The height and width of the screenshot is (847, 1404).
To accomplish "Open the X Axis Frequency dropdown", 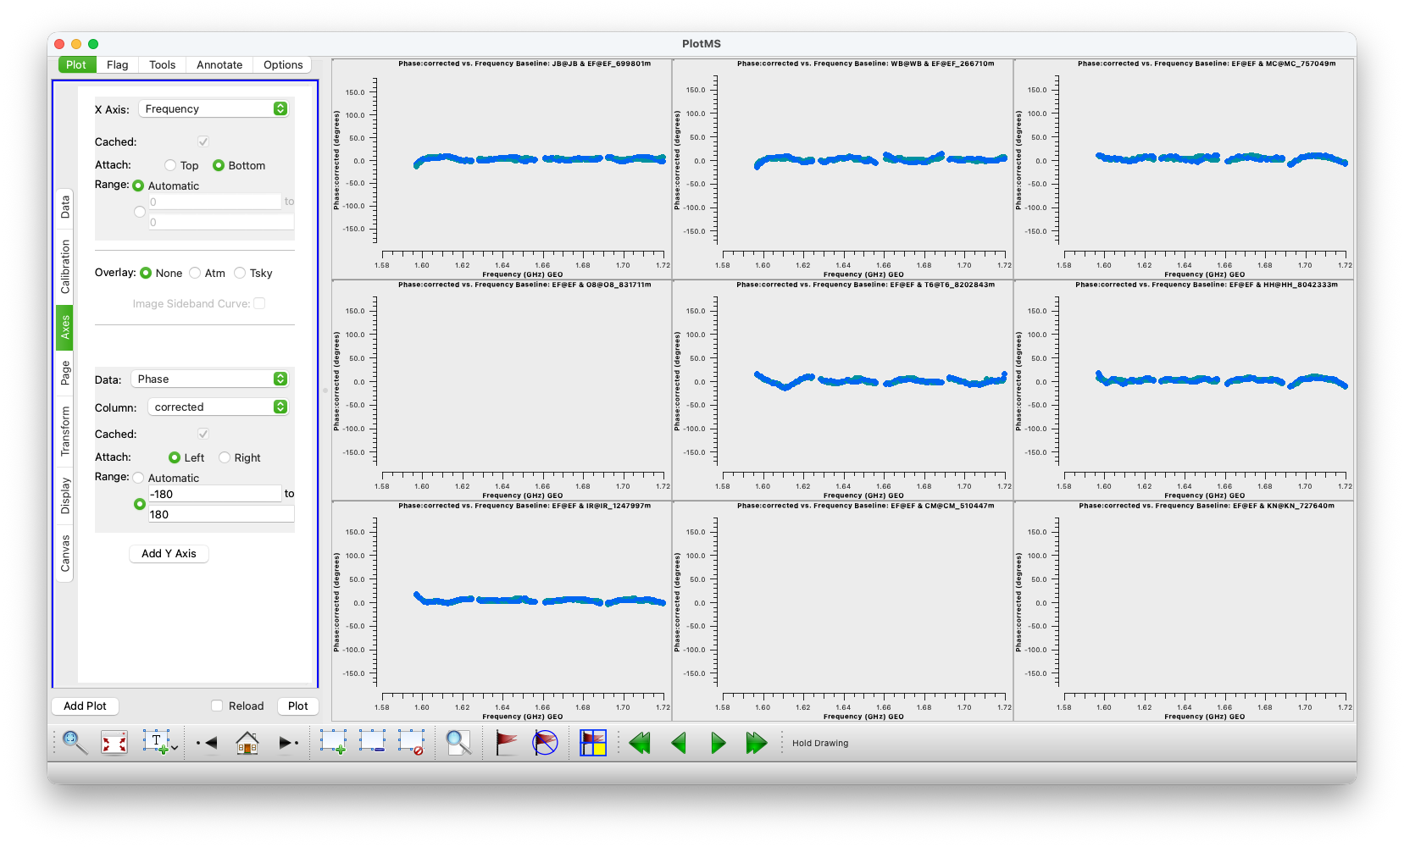I will click(216, 108).
